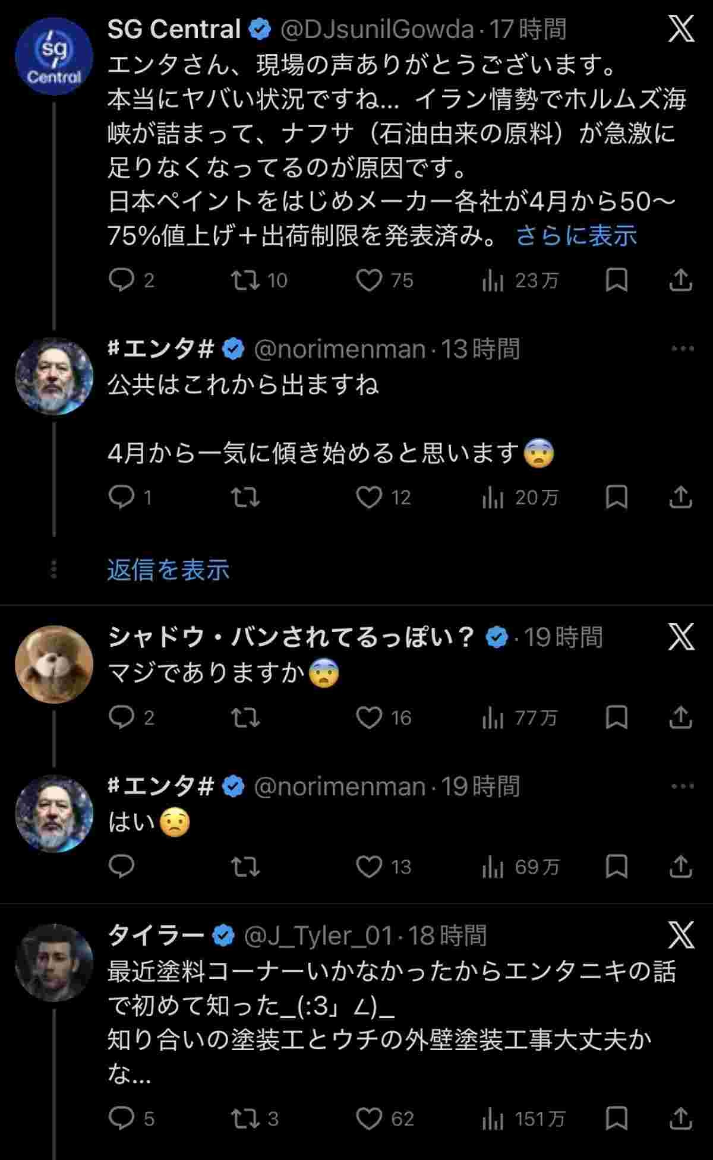Viewport: 713px width, 1160px height.
Task: Share the SG Central post
Action: coord(680,280)
